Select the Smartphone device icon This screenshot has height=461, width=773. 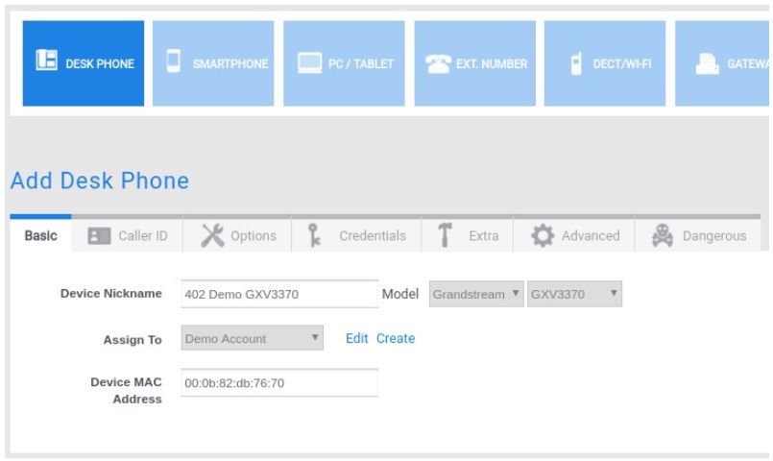tap(175, 64)
